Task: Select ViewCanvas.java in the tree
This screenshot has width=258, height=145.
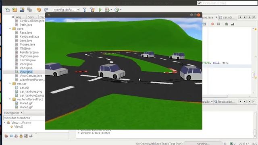Action: (31, 76)
